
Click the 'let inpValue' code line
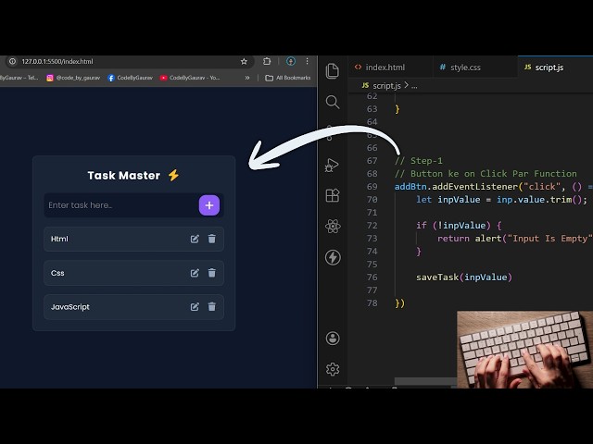(501, 200)
